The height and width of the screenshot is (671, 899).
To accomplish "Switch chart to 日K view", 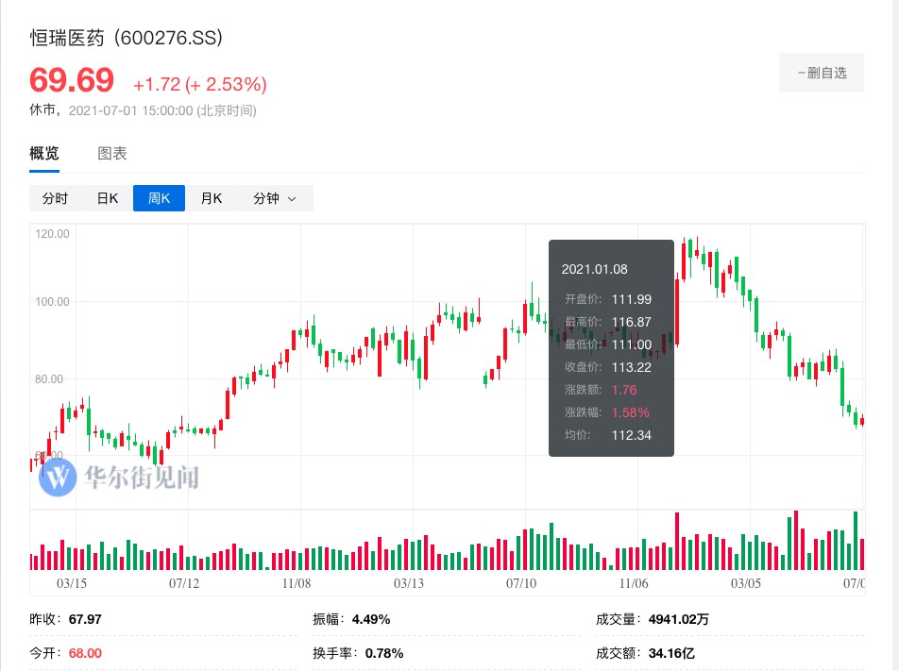I will [108, 198].
